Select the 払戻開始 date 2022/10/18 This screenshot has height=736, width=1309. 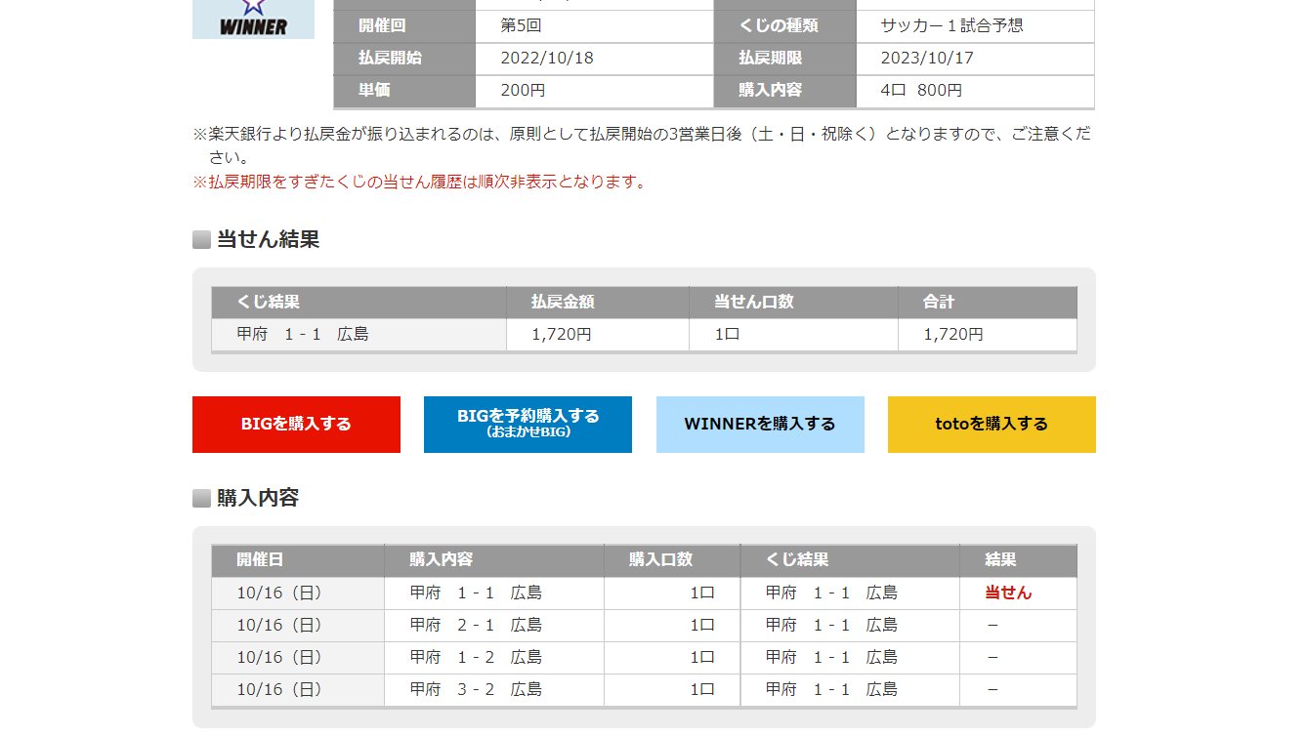pyautogui.click(x=547, y=58)
